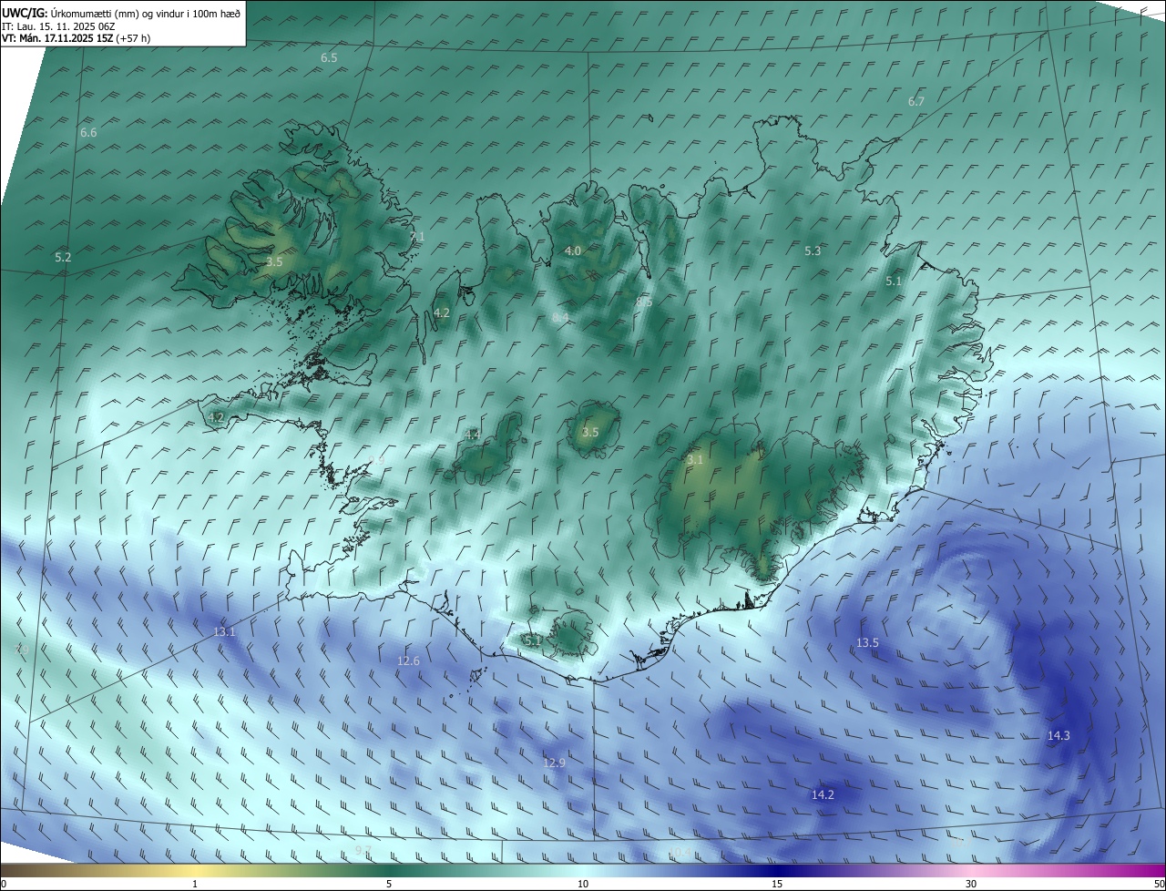Click the 4.0 value label in north Iceland
Viewport: 1166px width, 891px height.
573,251
